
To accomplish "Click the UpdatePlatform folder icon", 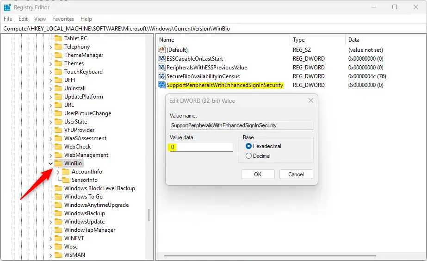I will coord(58,96).
